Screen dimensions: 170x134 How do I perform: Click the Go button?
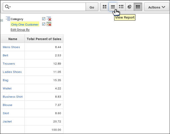tap(92, 7)
